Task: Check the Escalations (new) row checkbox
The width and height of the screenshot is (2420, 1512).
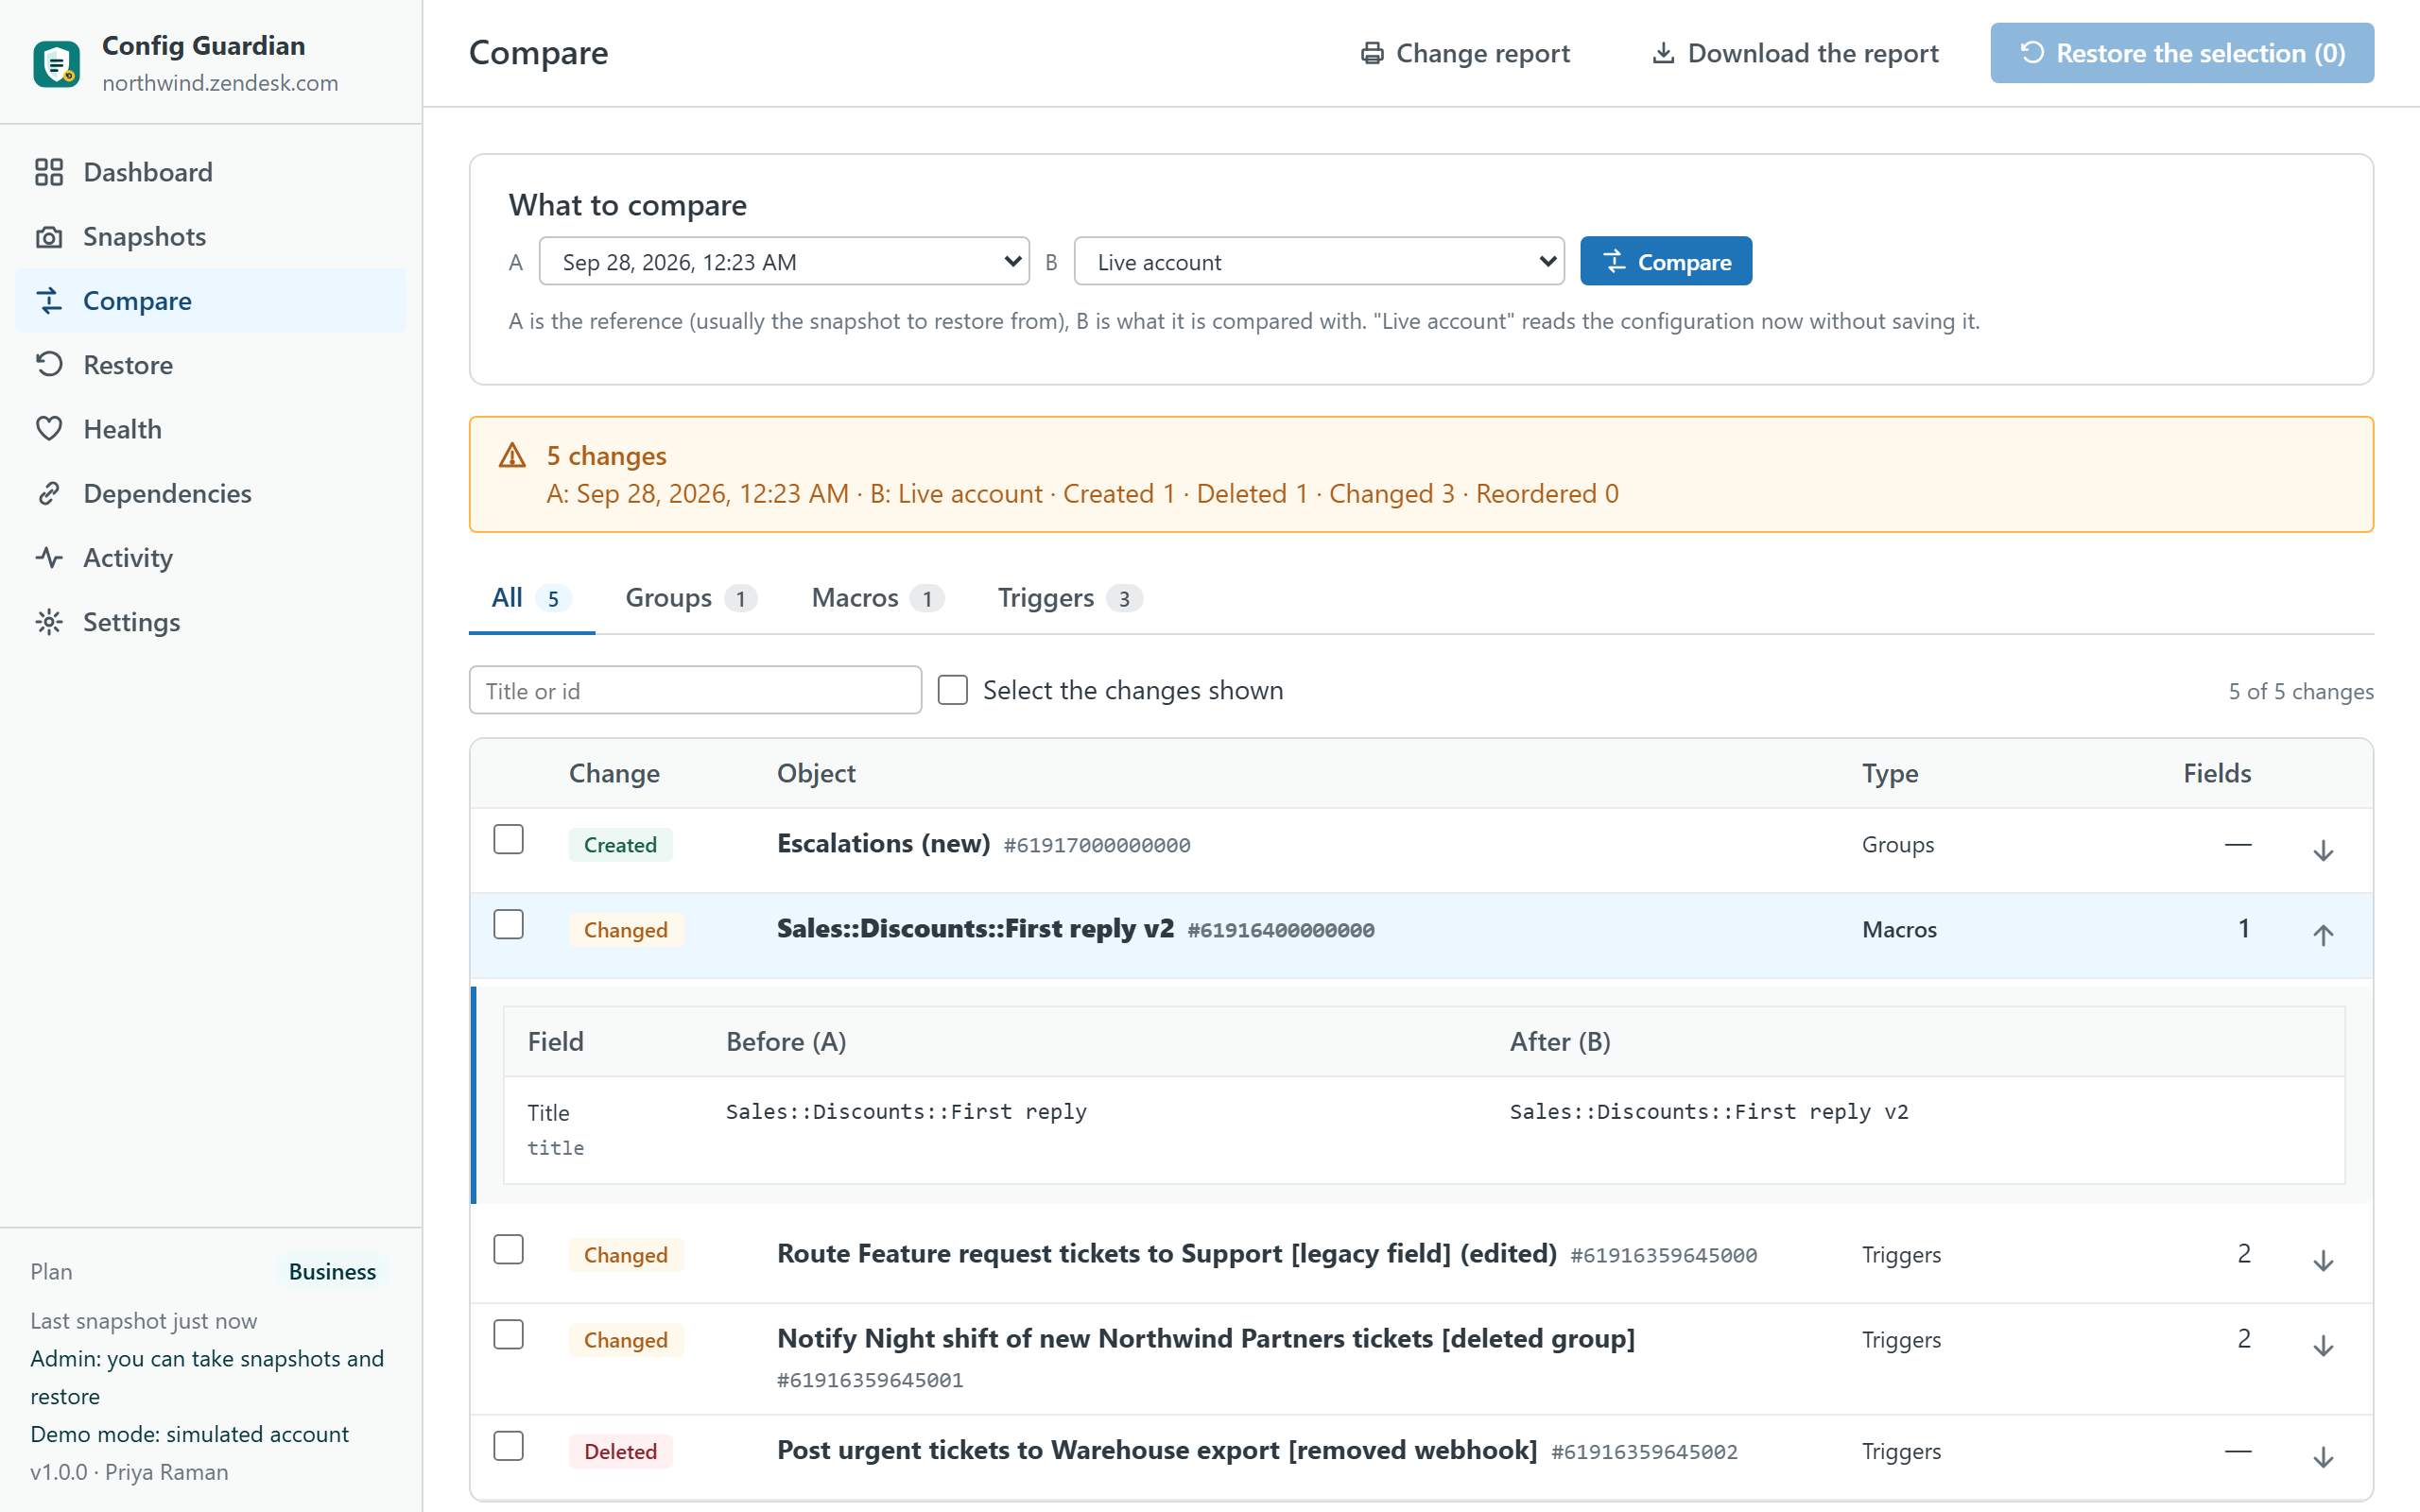Action: tap(509, 840)
